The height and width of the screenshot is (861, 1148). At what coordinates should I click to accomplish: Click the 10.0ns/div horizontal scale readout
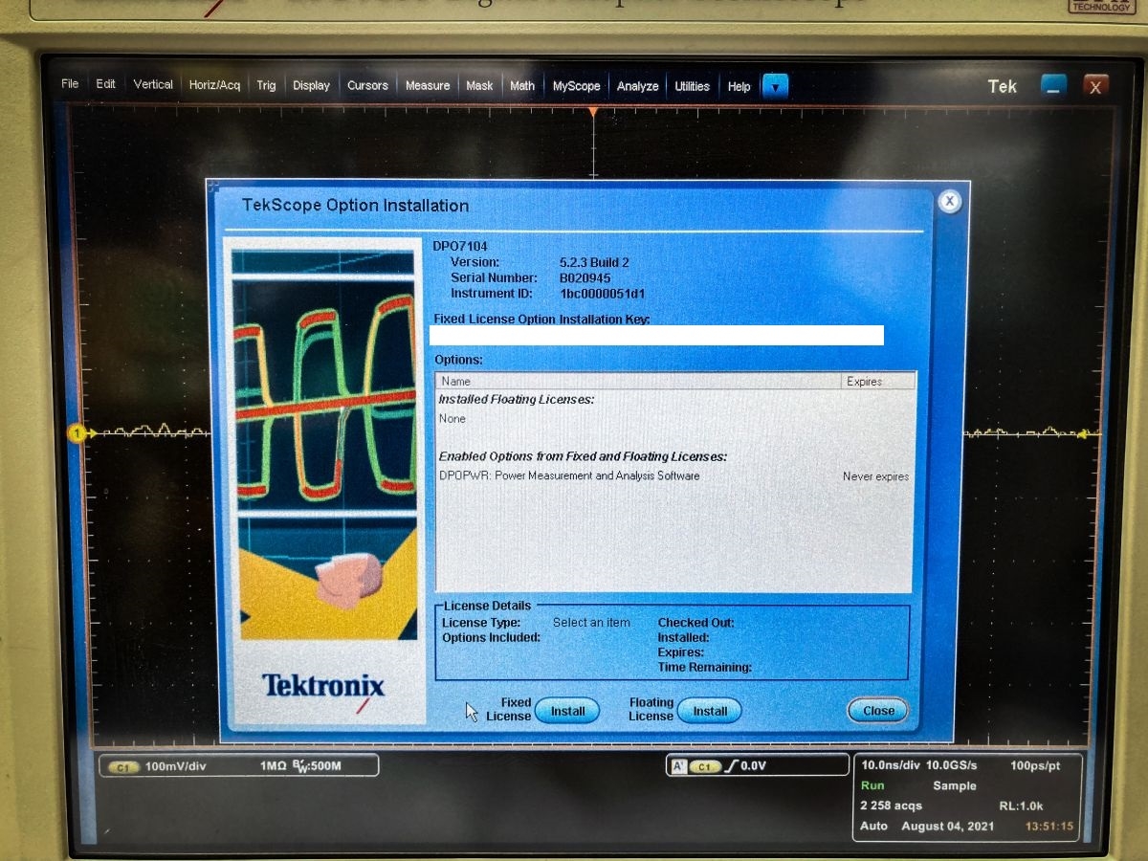(893, 765)
